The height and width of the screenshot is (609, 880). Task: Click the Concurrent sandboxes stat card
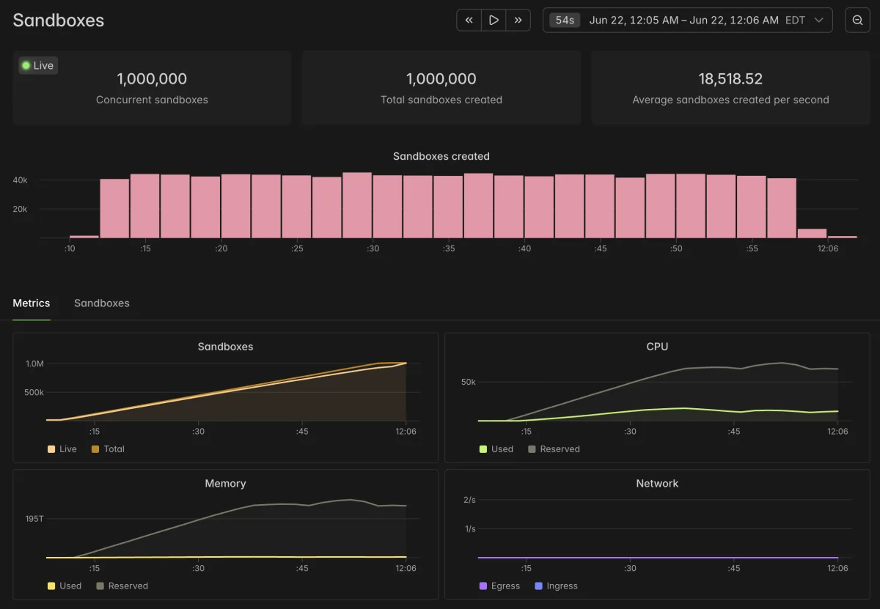click(x=152, y=88)
